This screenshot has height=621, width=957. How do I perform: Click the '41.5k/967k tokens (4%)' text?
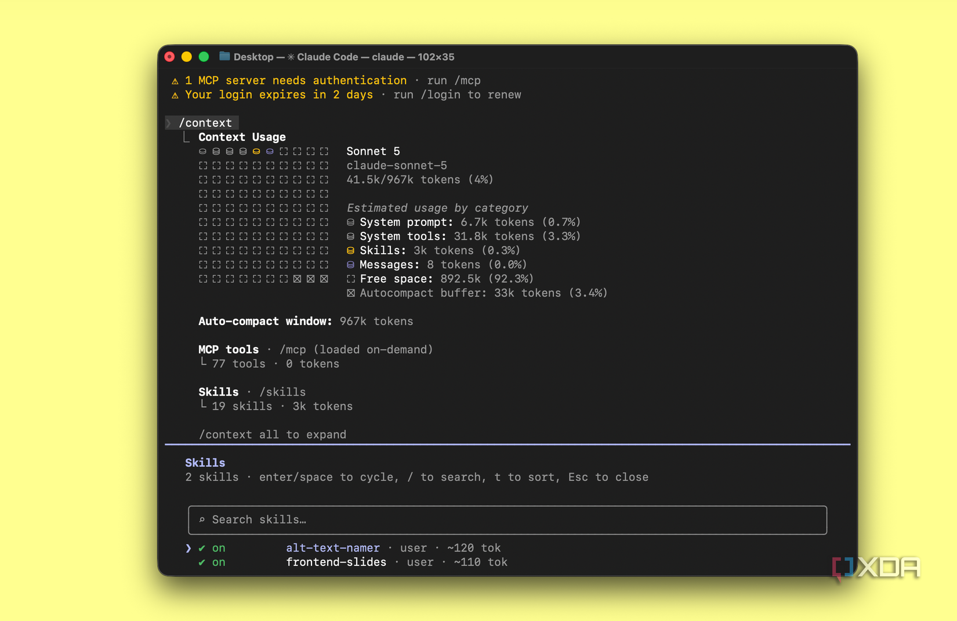420,180
